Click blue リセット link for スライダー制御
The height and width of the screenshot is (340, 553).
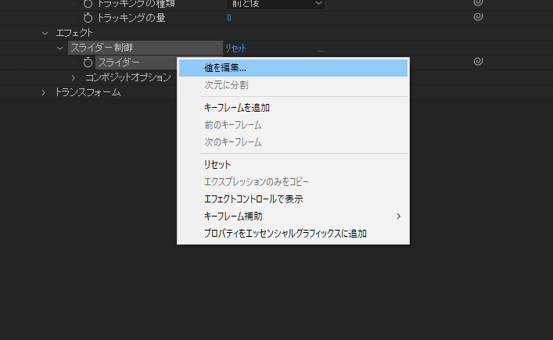pyautogui.click(x=235, y=48)
